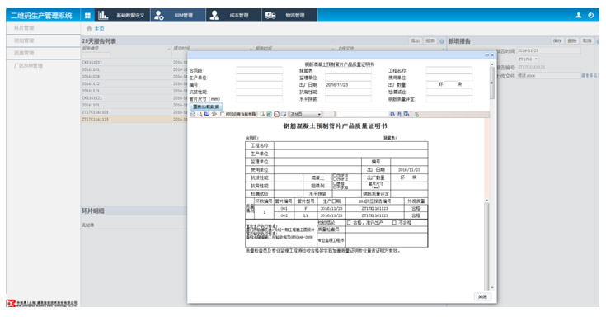Click 重新加载数据 button
Screen dimensions: 606x317
[x=206, y=106]
